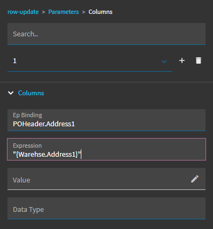Focus the Search field
The image size is (213, 229).
click(x=107, y=34)
